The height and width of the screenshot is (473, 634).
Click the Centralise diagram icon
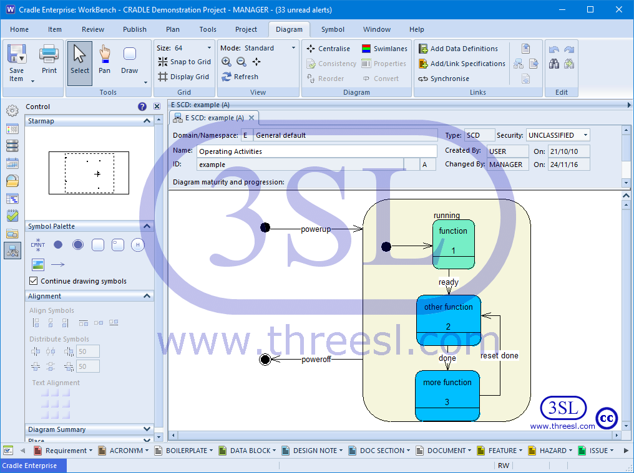pyautogui.click(x=311, y=49)
